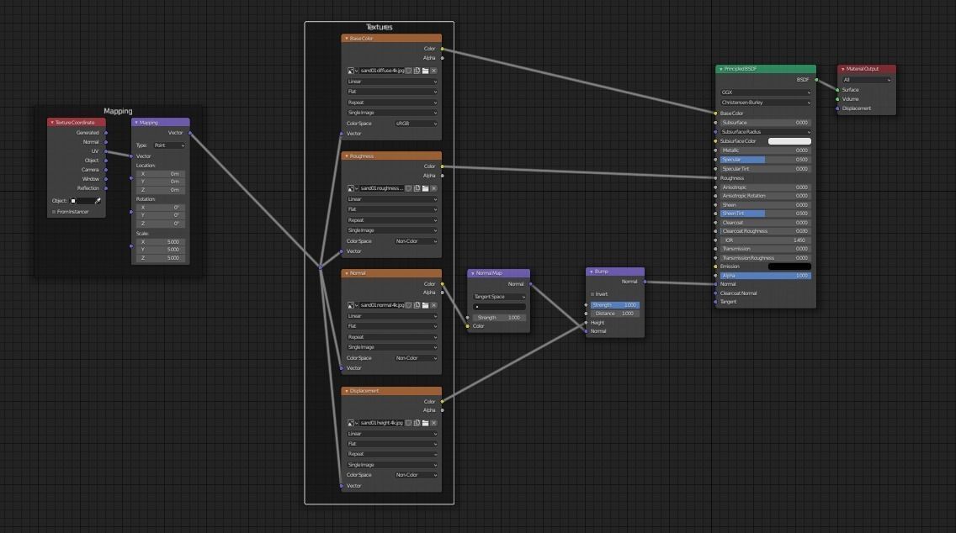
Task: Browse image on Normal texture node
Action: click(x=352, y=305)
